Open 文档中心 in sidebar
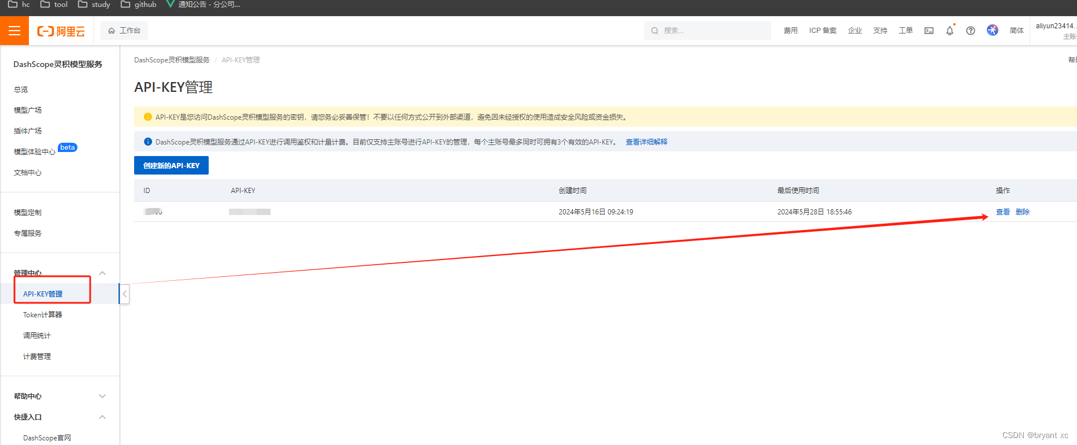Viewport: 1077px width, 445px height. click(x=28, y=172)
